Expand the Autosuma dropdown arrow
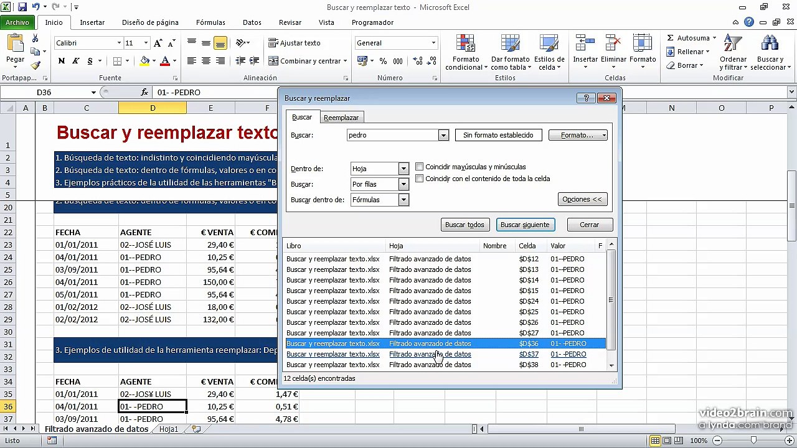 click(x=714, y=38)
